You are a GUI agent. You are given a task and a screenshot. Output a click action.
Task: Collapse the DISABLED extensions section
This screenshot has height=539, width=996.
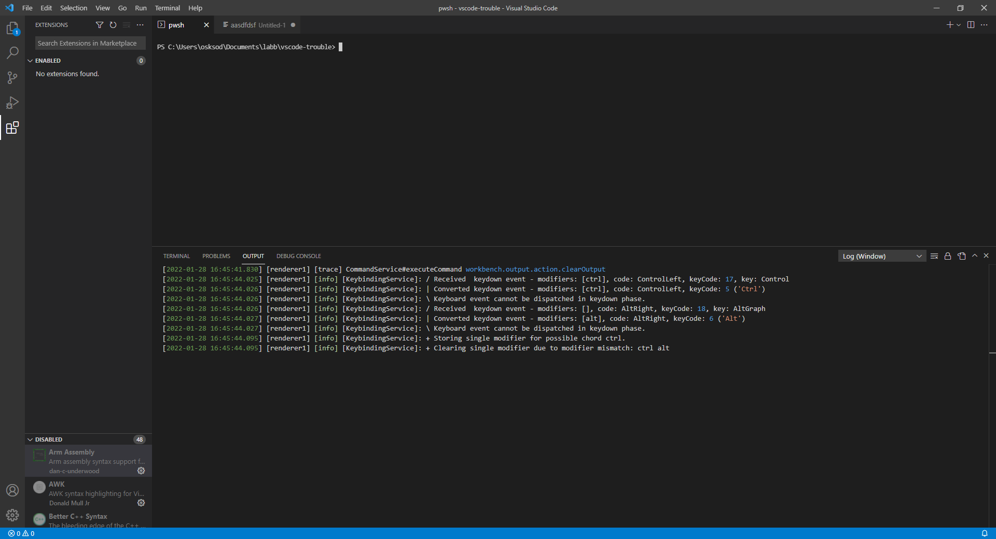[49, 439]
